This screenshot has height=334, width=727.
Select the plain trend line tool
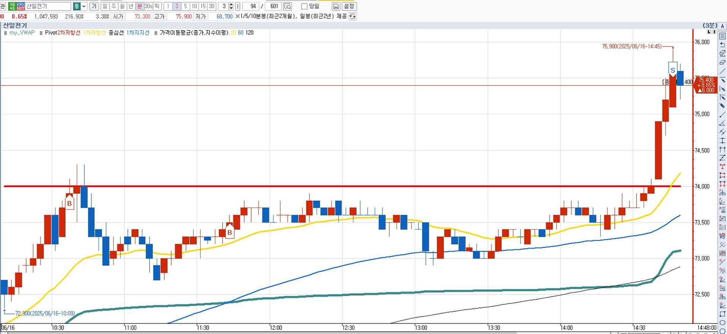point(722,71)
